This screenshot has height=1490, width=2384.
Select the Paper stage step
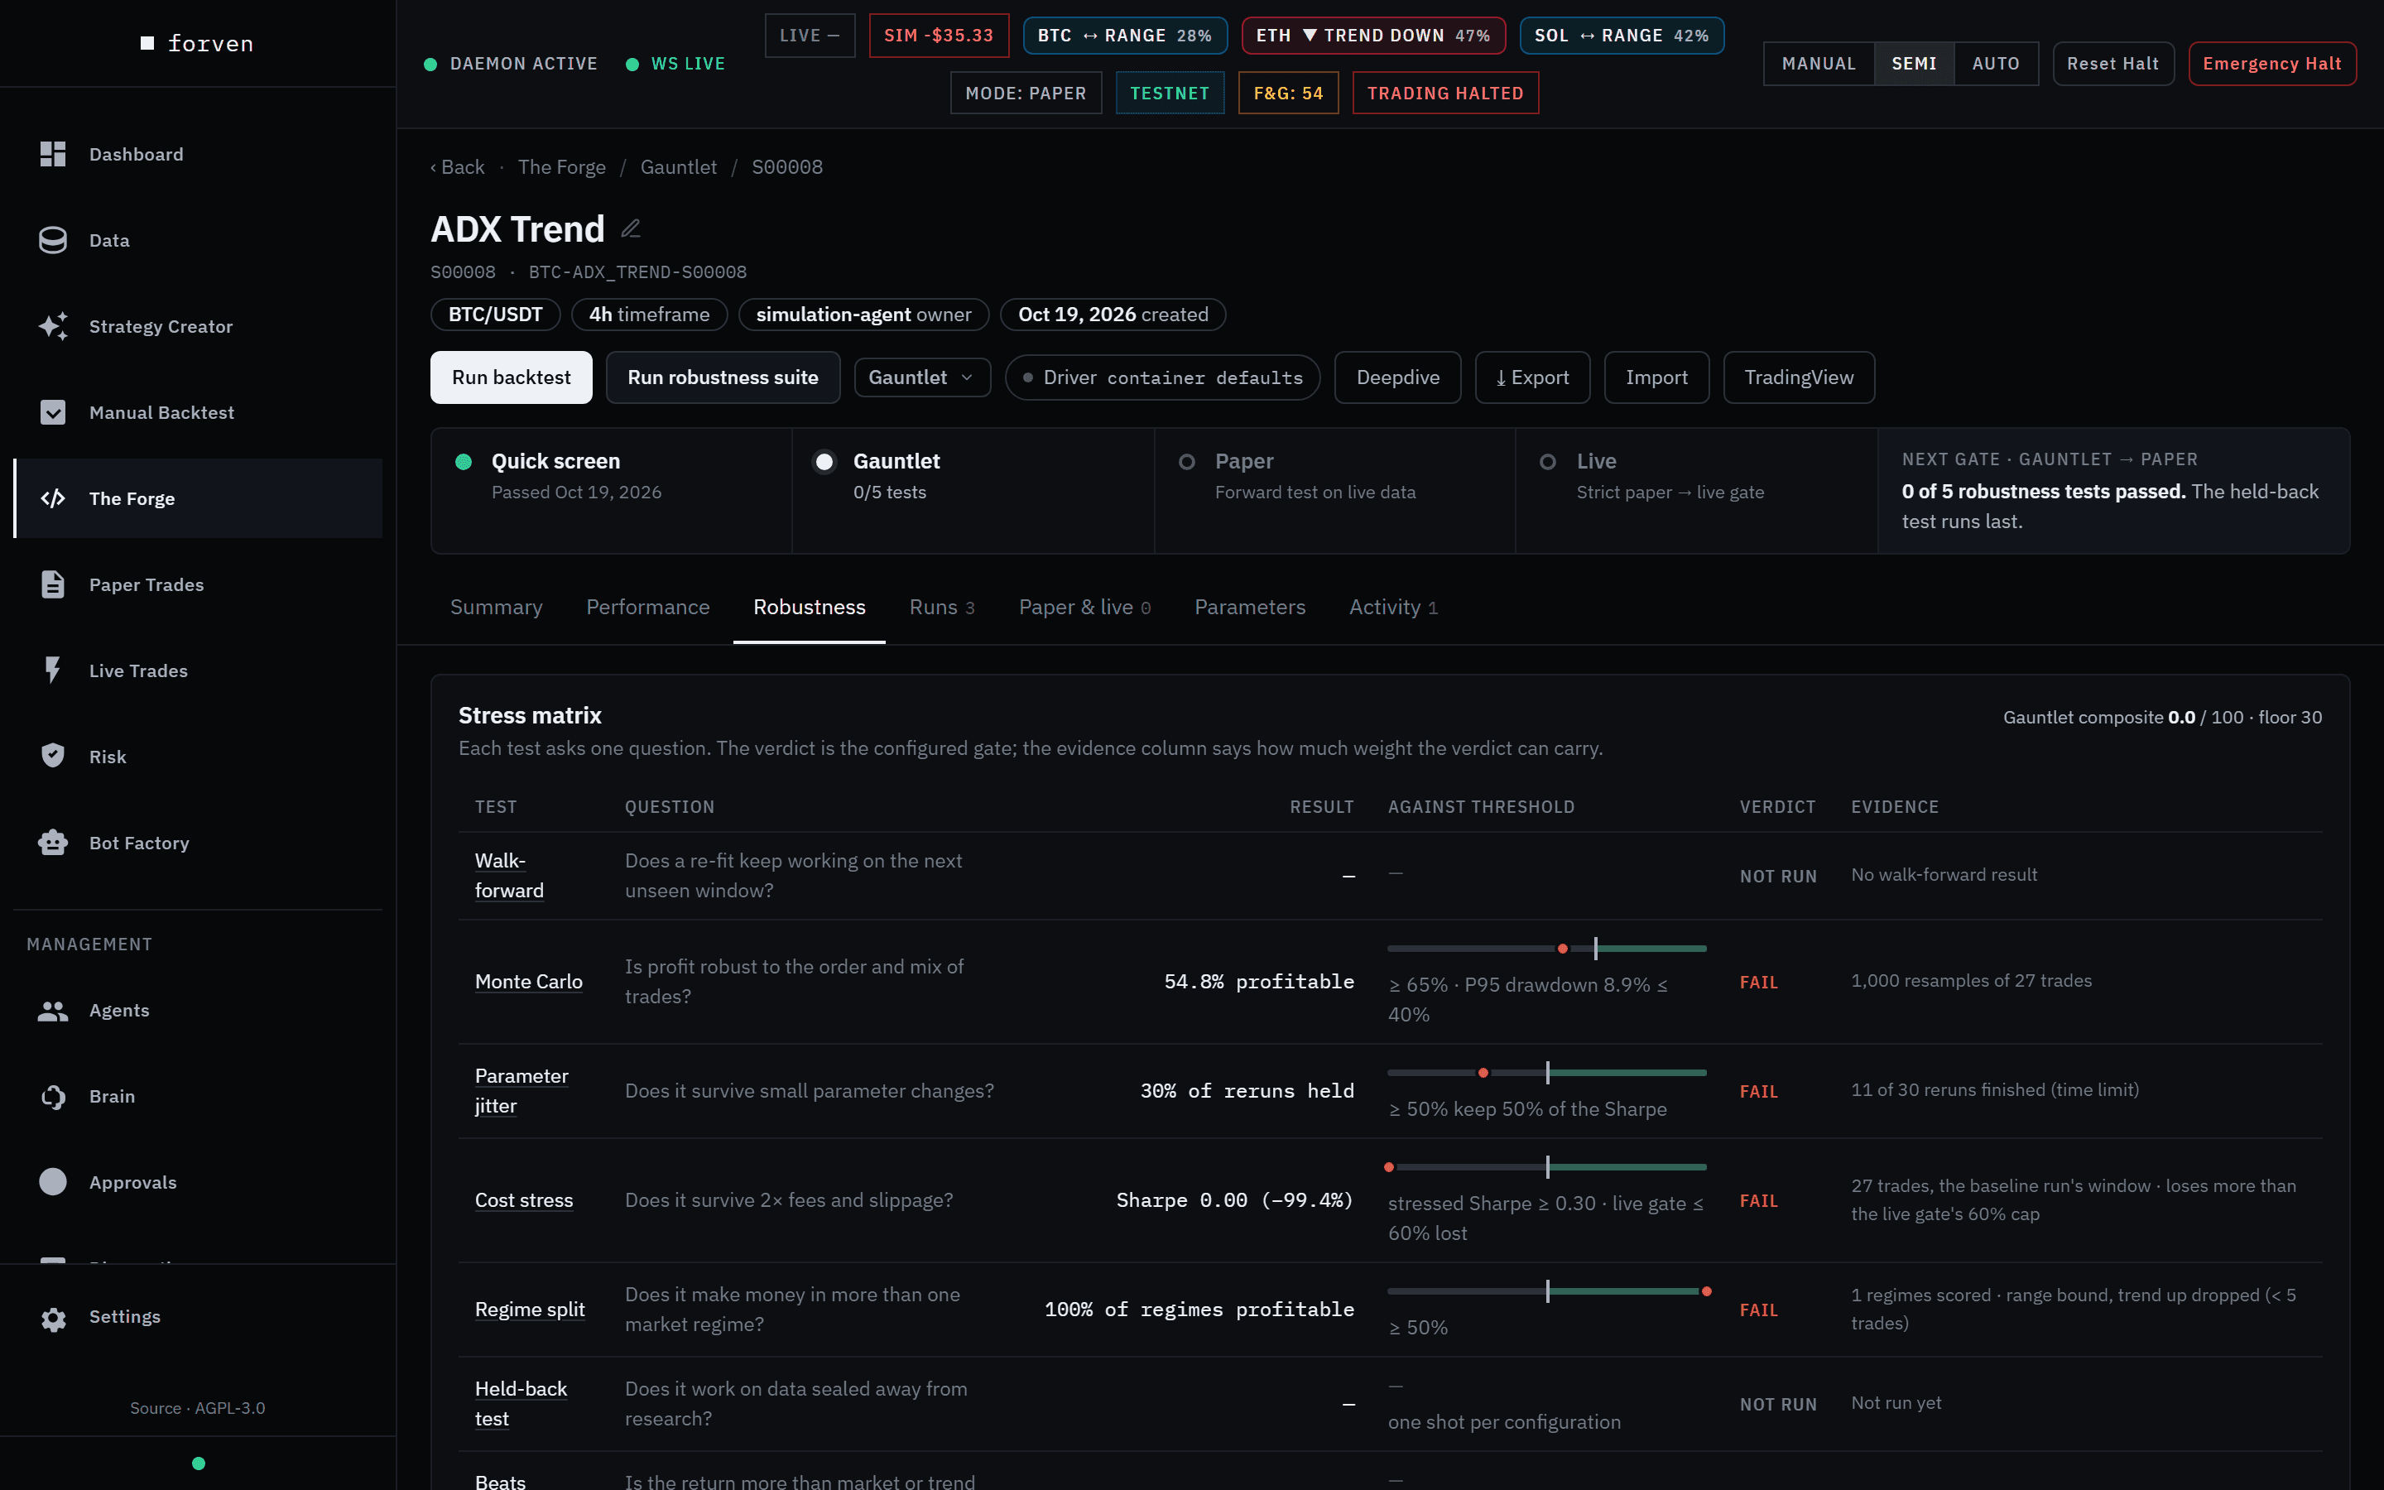coord(1334,491)
